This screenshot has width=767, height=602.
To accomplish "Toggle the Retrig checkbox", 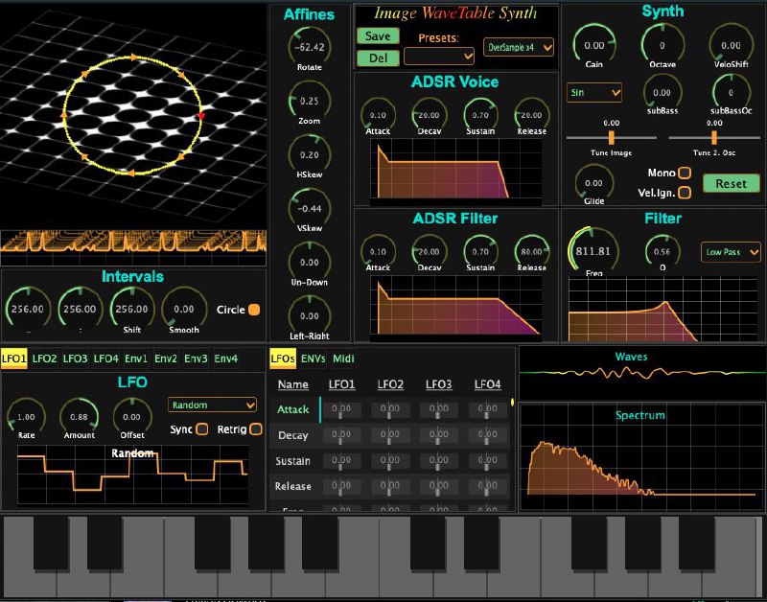I will pyautogui.click(x=255, y=429).
